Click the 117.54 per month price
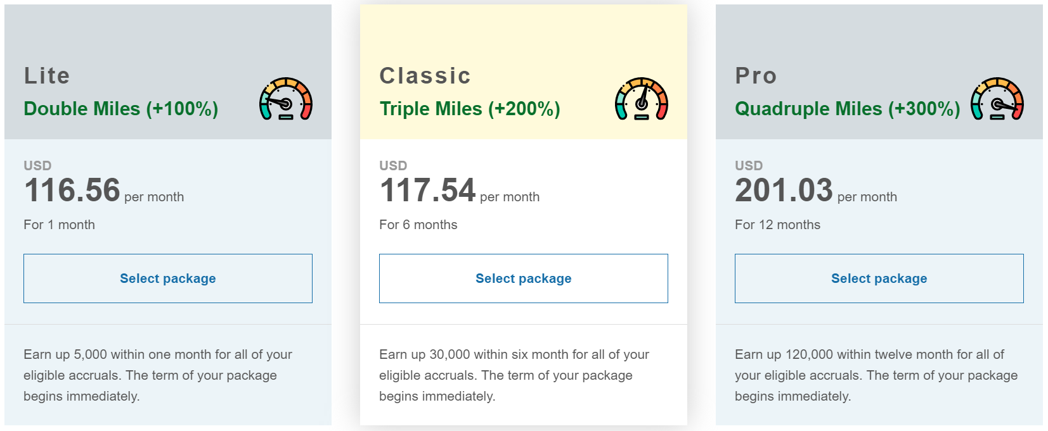 (x=460, y=191)
